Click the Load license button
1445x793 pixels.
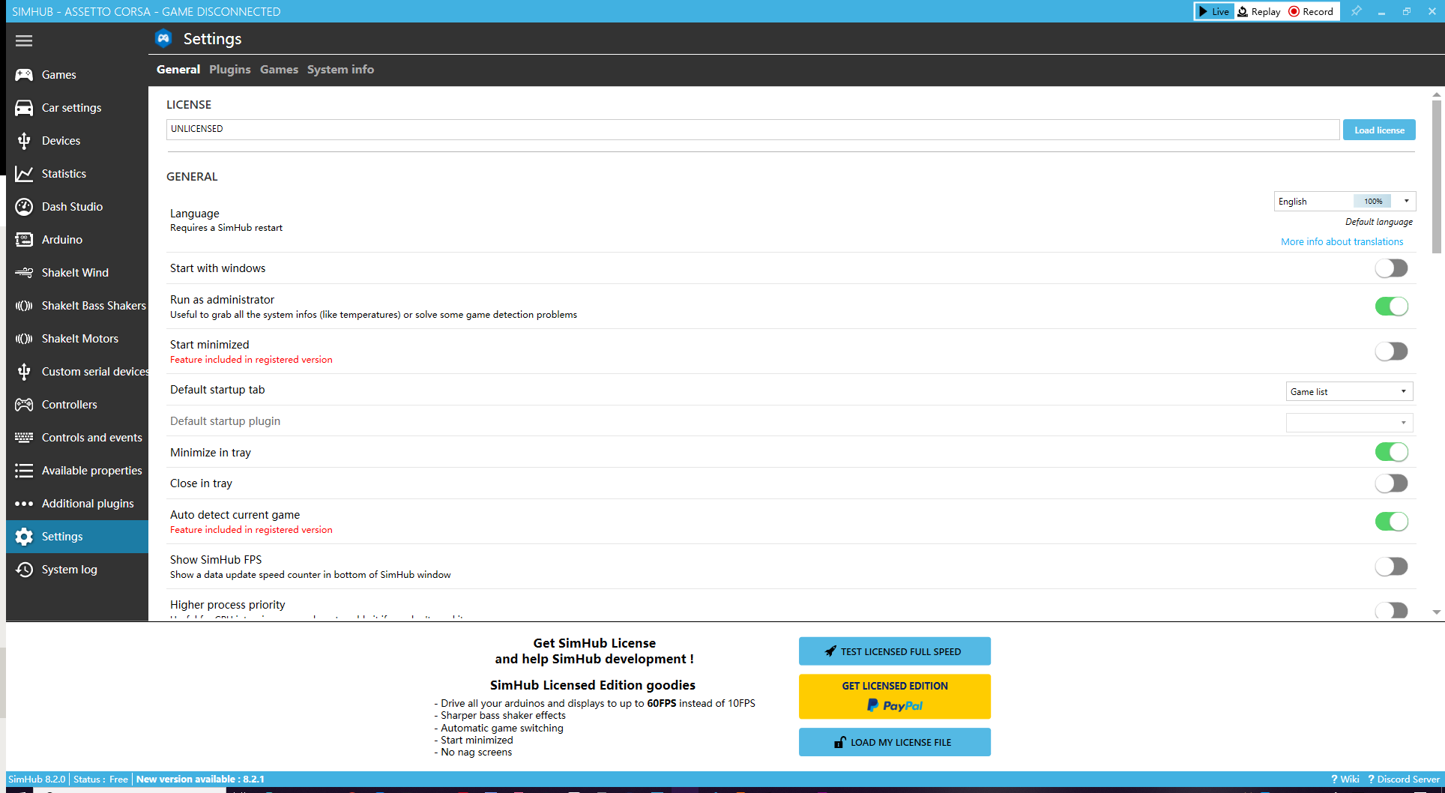[1379, 130]
